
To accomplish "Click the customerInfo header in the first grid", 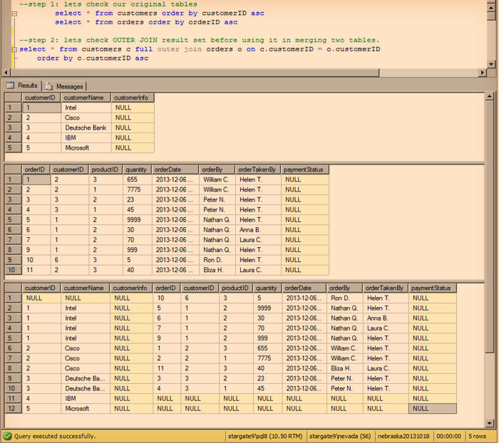I will coord(133,98).
